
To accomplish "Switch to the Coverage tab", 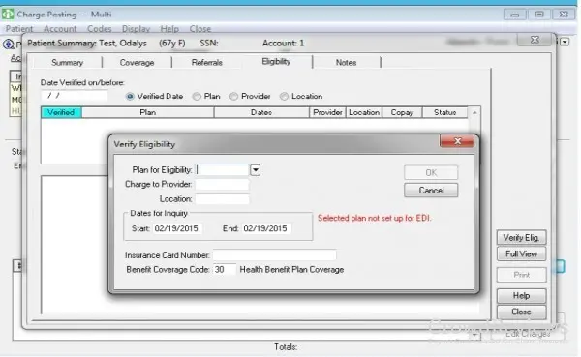I will pyautogui.click(x=137, y=62).
